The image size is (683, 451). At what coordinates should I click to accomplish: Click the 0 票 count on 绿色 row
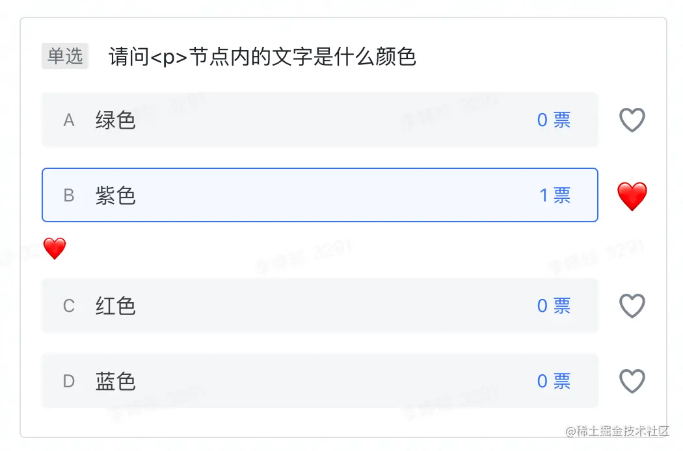click(554, 120)
